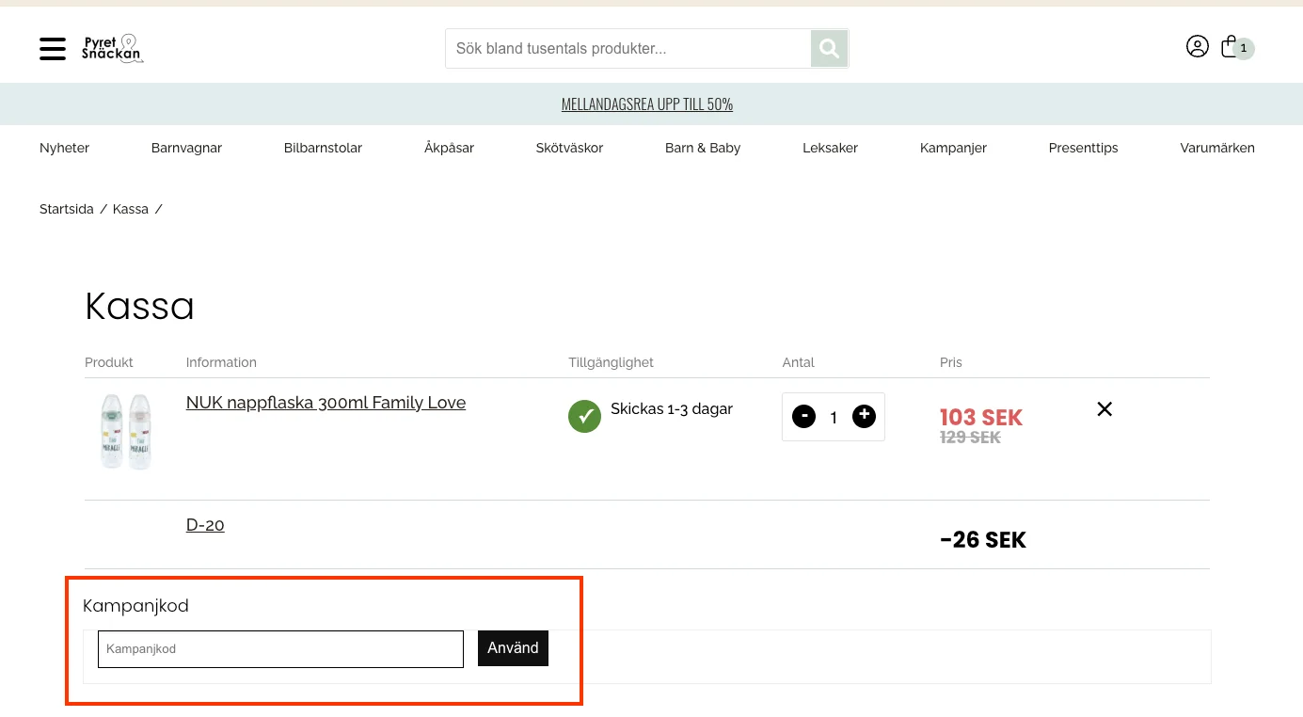Go to Barnvagnar category
1303x717 pixels.
[186, 148]
